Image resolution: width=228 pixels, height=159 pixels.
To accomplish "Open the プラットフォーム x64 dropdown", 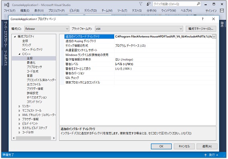I will [x=139, y=29].
